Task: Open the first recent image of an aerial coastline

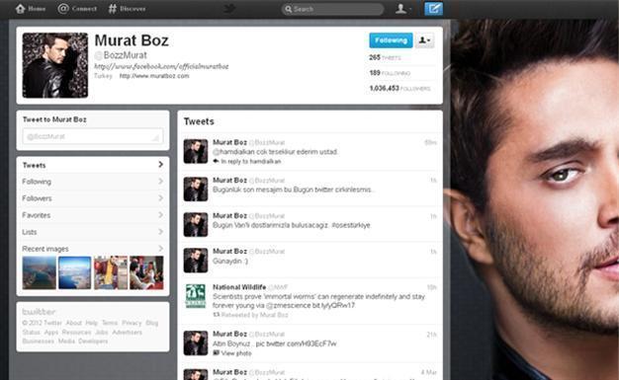Action: click(40, 272)
